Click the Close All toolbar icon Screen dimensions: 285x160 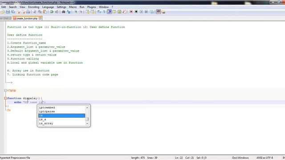(x=23, y=12)
